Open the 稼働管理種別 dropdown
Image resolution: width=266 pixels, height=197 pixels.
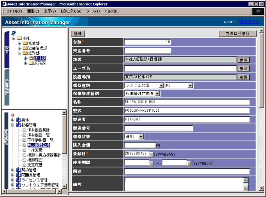pyautogui.click(x=157, y=93)
